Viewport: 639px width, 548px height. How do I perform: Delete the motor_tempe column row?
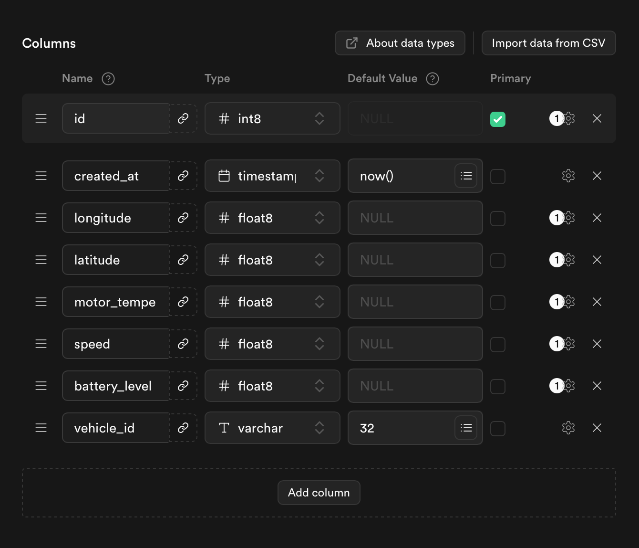[x=597, y=302]
